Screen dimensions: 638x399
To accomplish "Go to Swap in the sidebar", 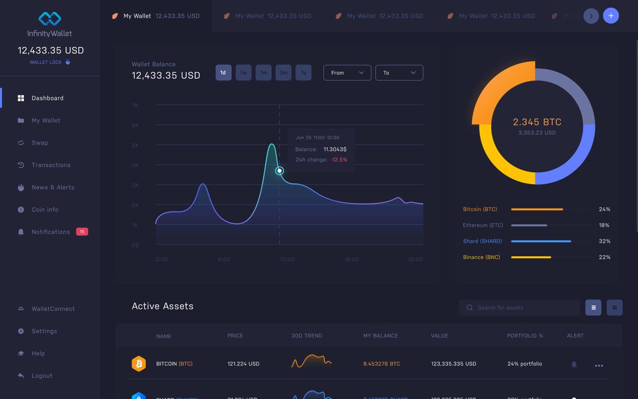I will pyautogui.click(x=40, y=143).
